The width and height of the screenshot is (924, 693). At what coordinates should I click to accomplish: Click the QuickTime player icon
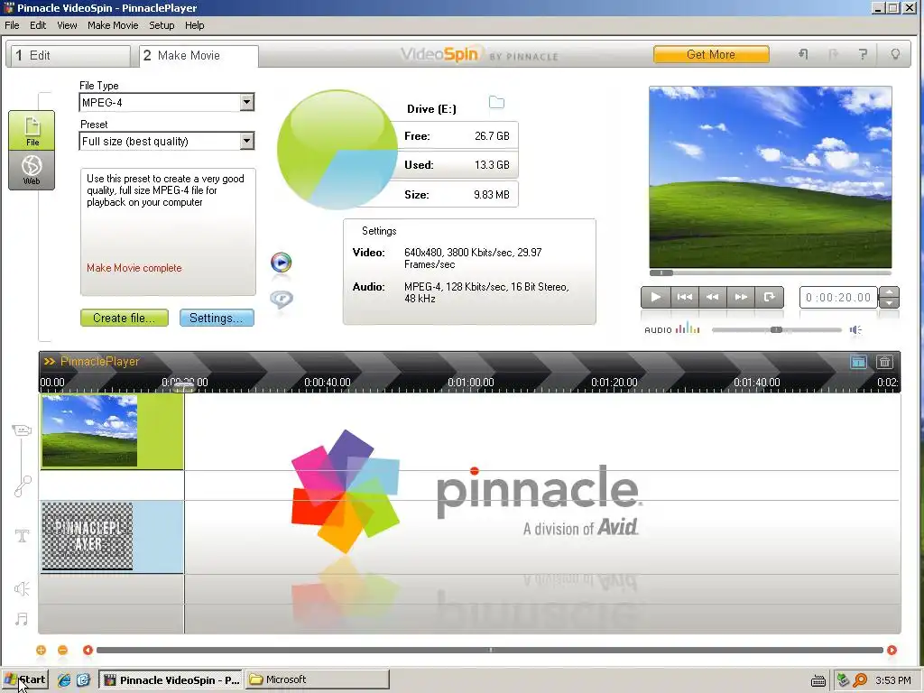282,299
